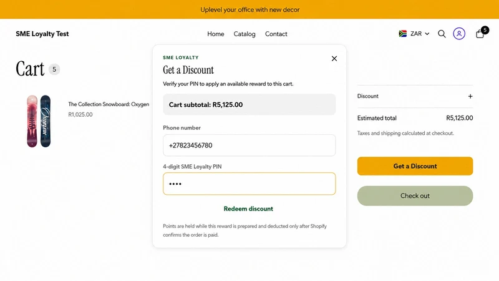Click the yellow Get a Discount button
Image resolution: width=499 pixels, height=281 pixels.
415,166
